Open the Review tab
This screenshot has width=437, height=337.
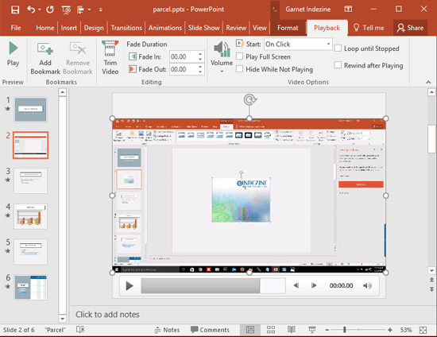click(x=236, y=28)
